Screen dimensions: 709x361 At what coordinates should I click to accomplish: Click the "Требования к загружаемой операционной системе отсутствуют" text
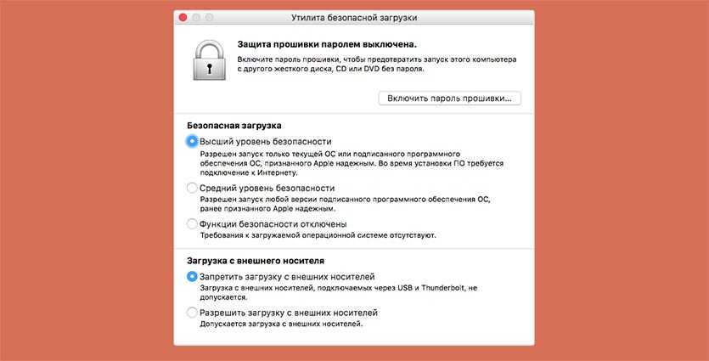click(x=324, y=235)
